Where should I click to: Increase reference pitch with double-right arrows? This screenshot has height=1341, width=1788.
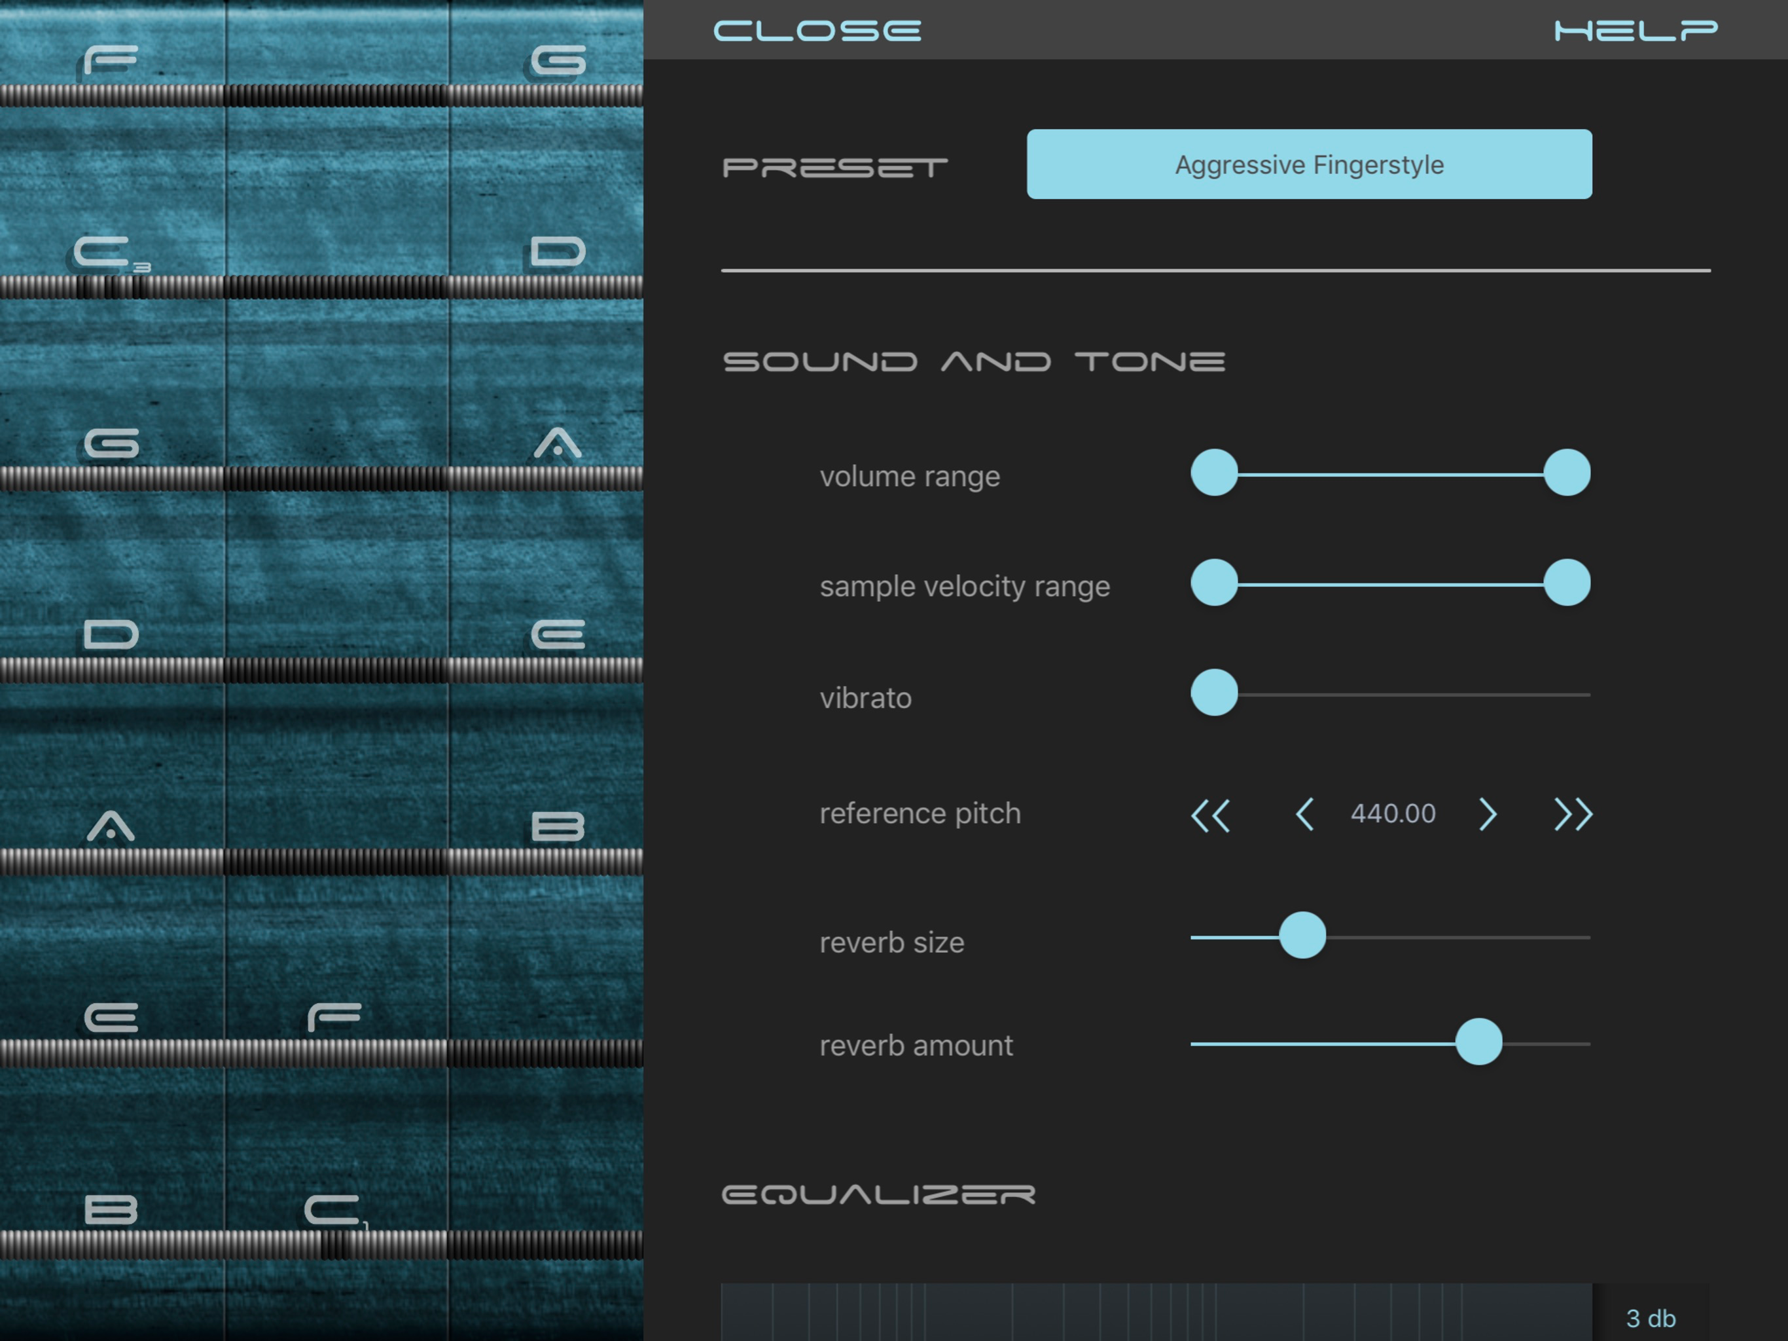[1573, 814]
